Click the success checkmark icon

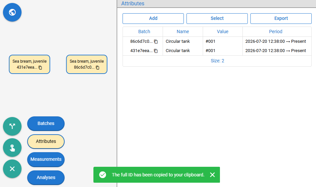click(x=103, y=175)
